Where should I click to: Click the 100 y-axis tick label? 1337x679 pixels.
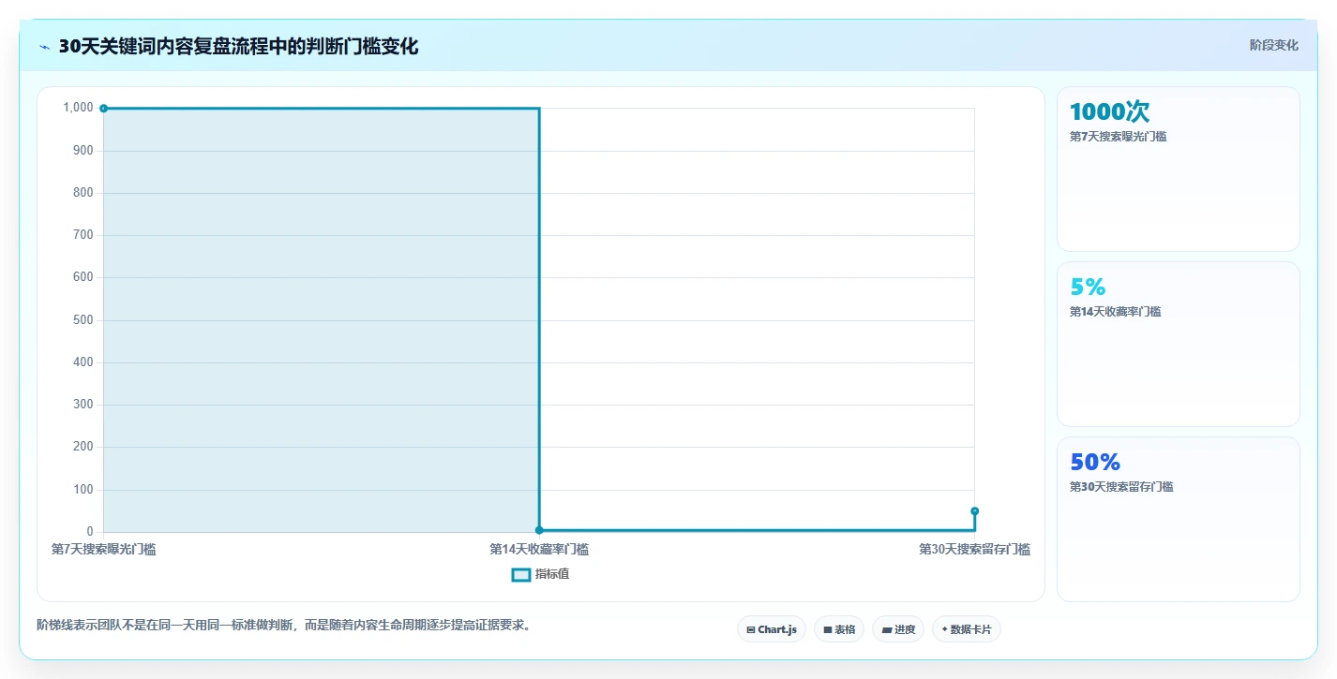83,490
